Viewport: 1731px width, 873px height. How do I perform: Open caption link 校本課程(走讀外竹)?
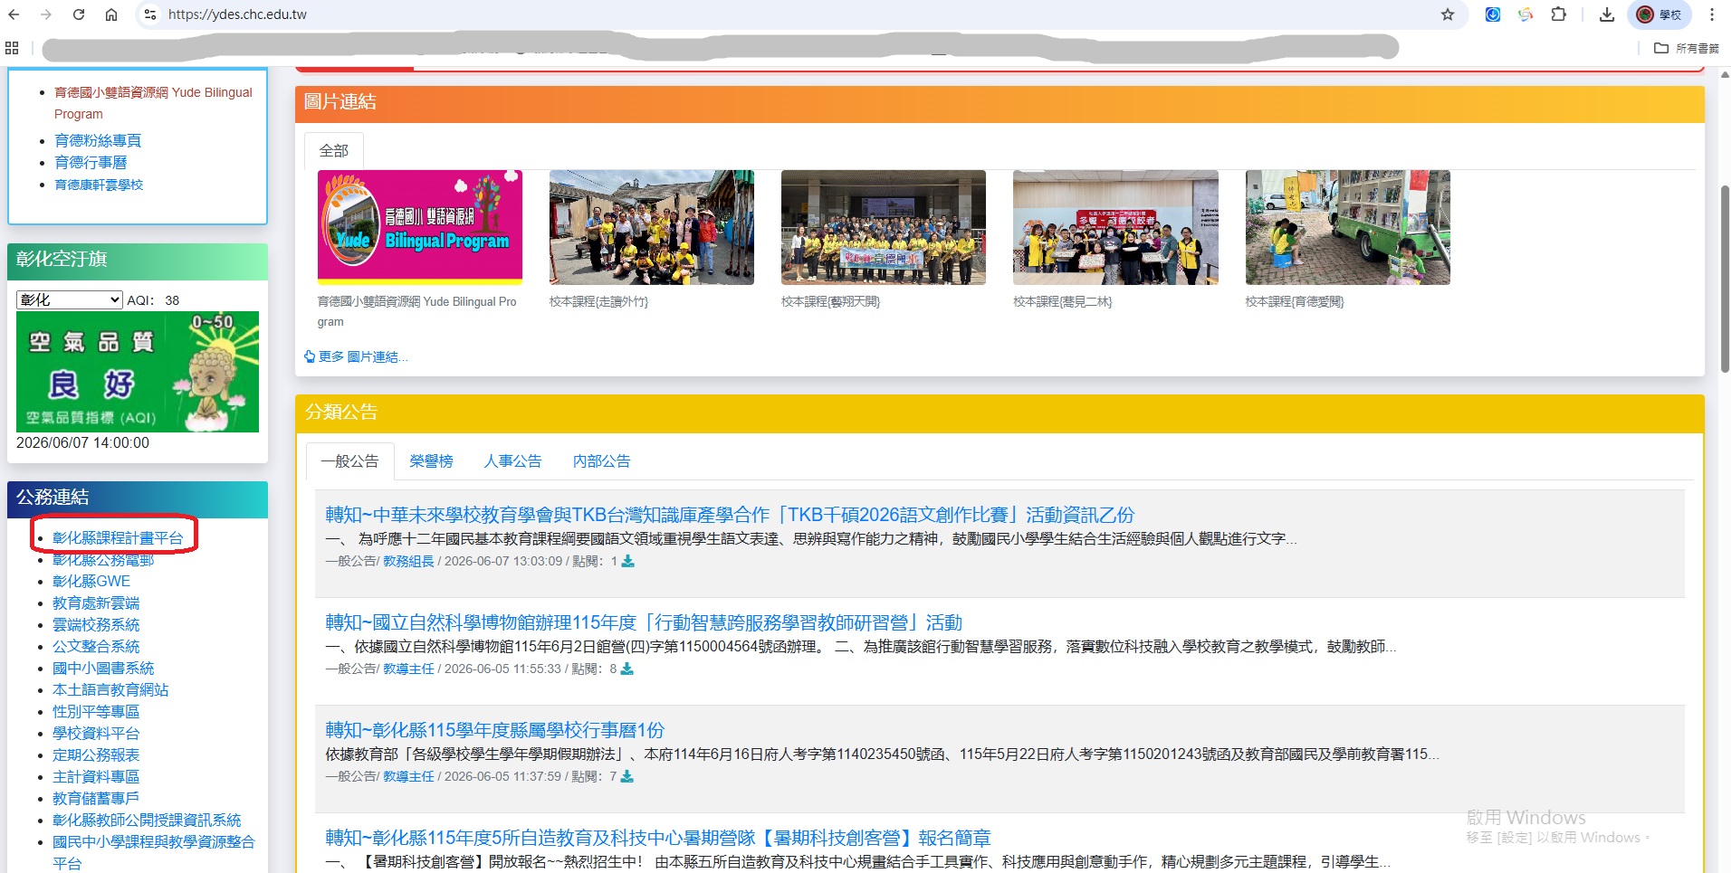point(598,301)
